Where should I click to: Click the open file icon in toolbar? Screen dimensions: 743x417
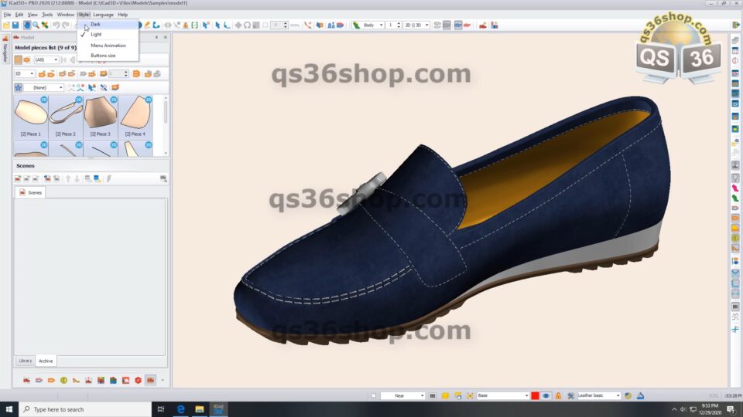6,25
